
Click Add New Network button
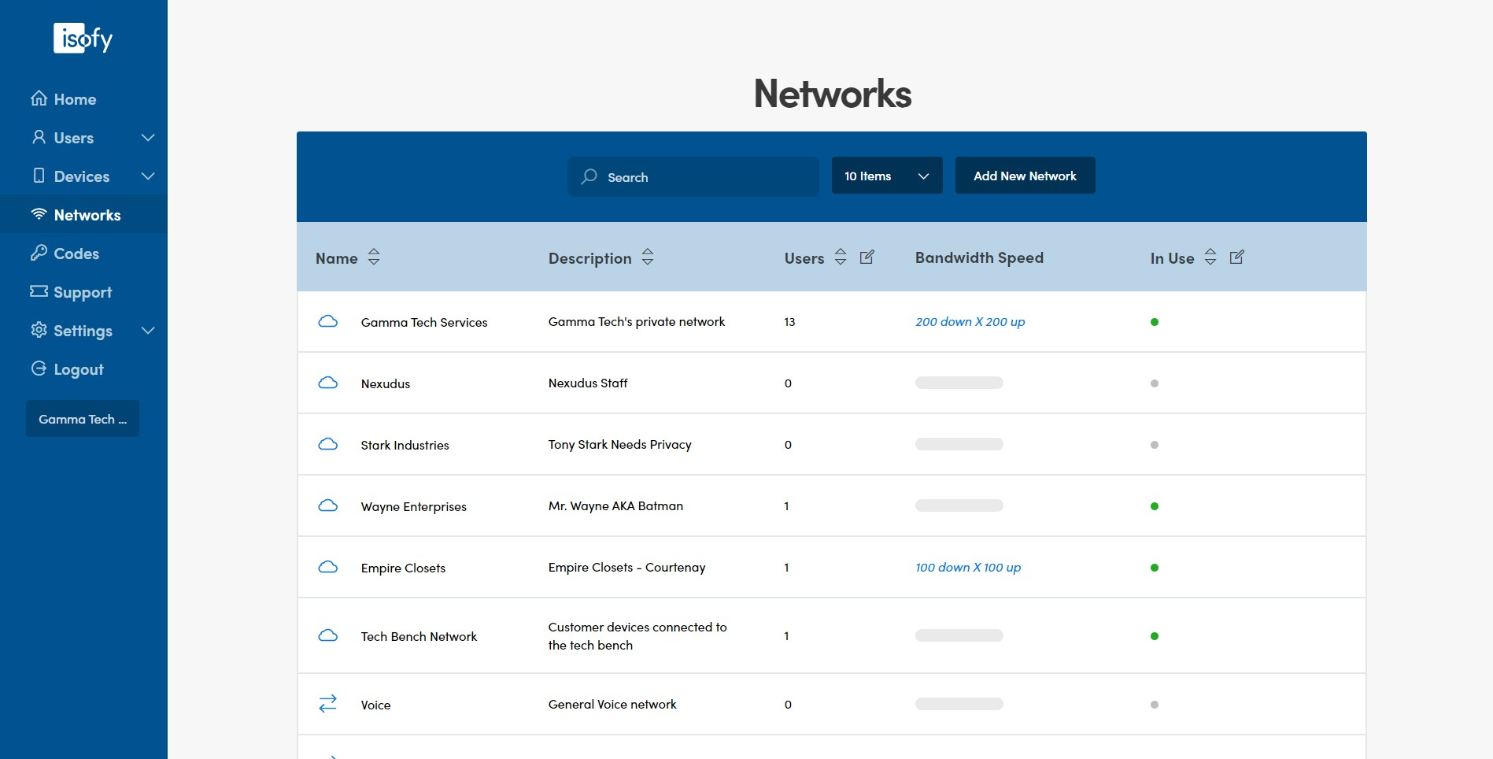point(1026,176)
